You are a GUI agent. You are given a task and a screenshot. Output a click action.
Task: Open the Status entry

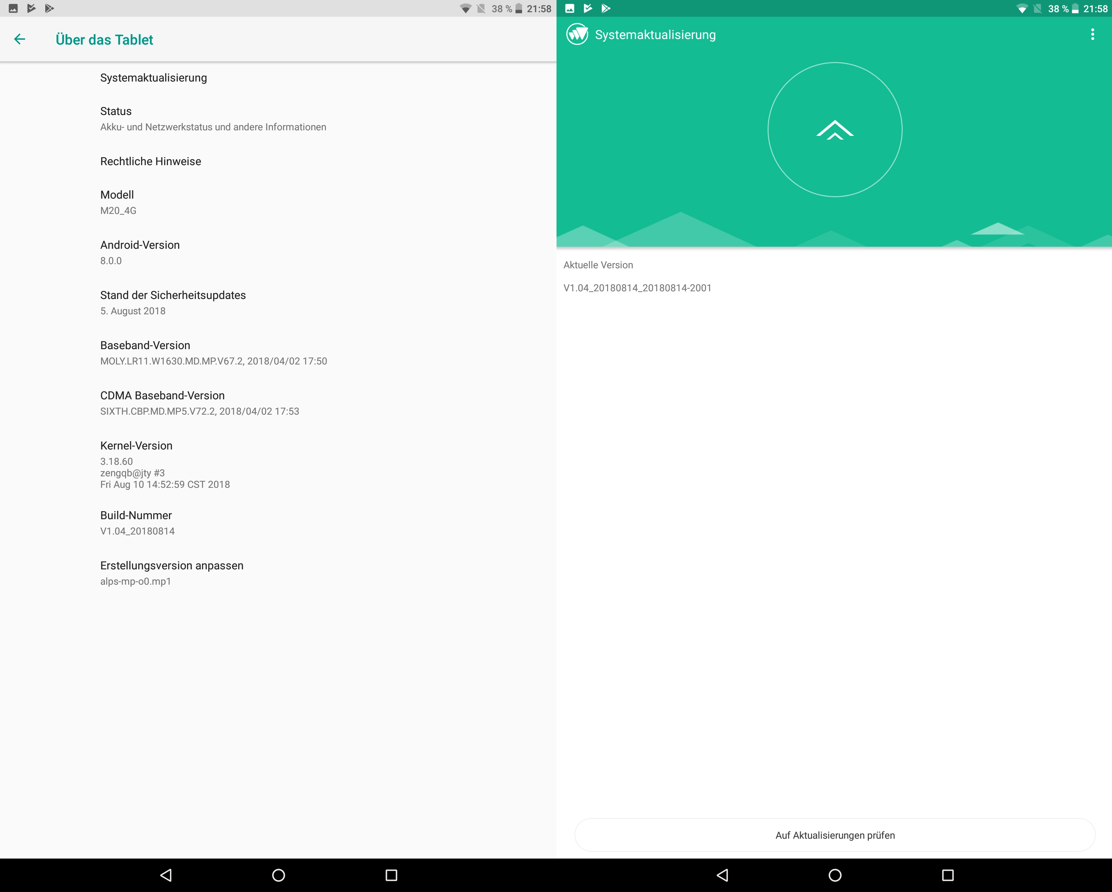[x=278, y=119]
